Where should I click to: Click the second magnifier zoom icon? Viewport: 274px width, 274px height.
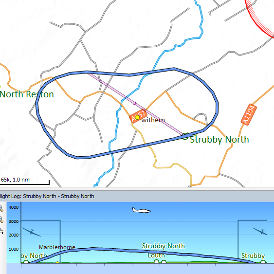tap(1, 219)
